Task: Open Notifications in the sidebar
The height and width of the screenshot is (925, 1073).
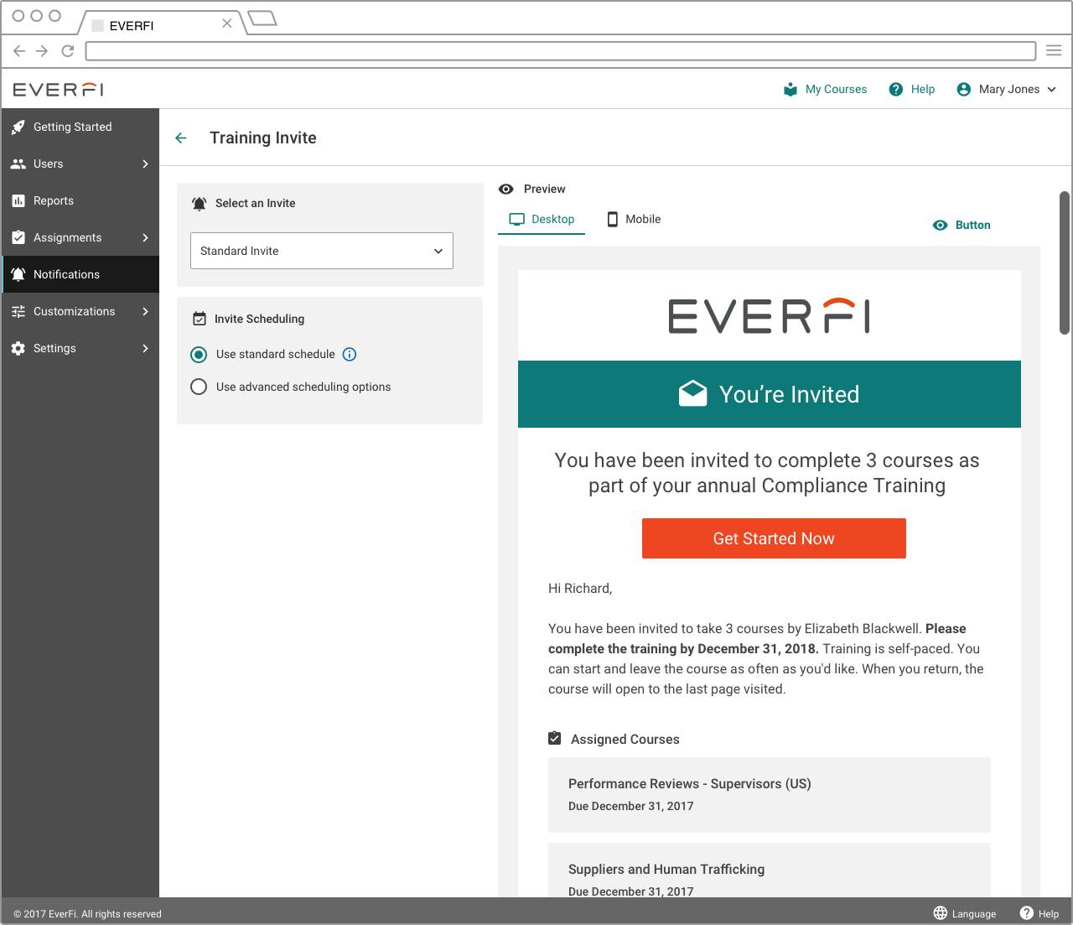Action: click(x=80, y=274)
